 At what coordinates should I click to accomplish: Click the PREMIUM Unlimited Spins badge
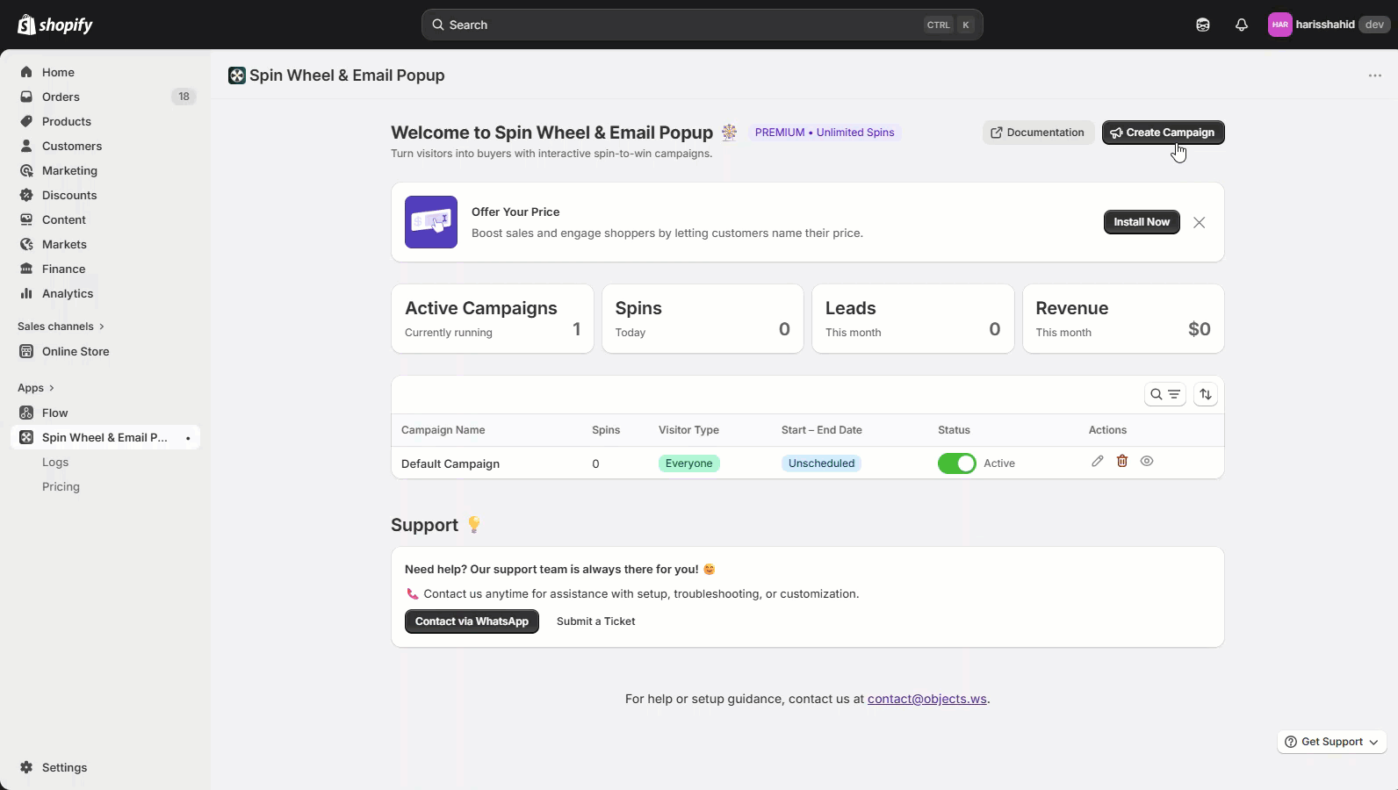(825, 133)
